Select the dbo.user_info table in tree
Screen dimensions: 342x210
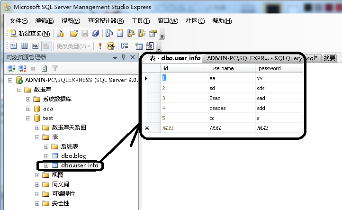[80, 165]
